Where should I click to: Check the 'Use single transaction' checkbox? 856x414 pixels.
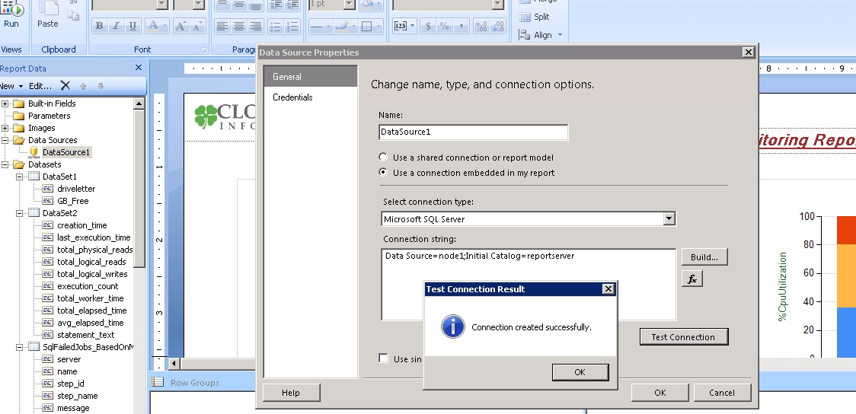(x=384, y=358)
